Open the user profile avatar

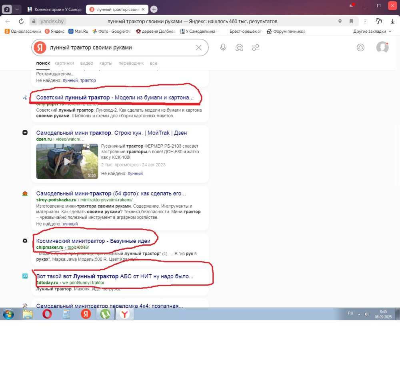click(382, 47)
